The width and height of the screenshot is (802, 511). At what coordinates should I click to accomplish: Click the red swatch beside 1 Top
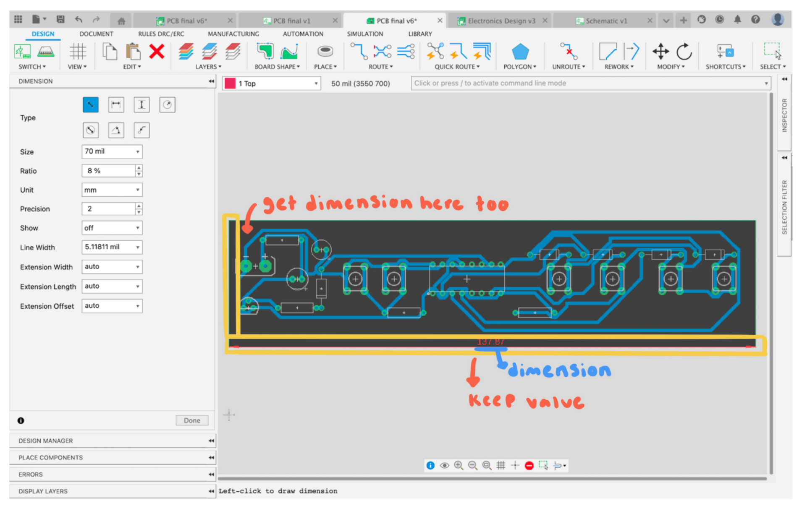coord(230,83)
